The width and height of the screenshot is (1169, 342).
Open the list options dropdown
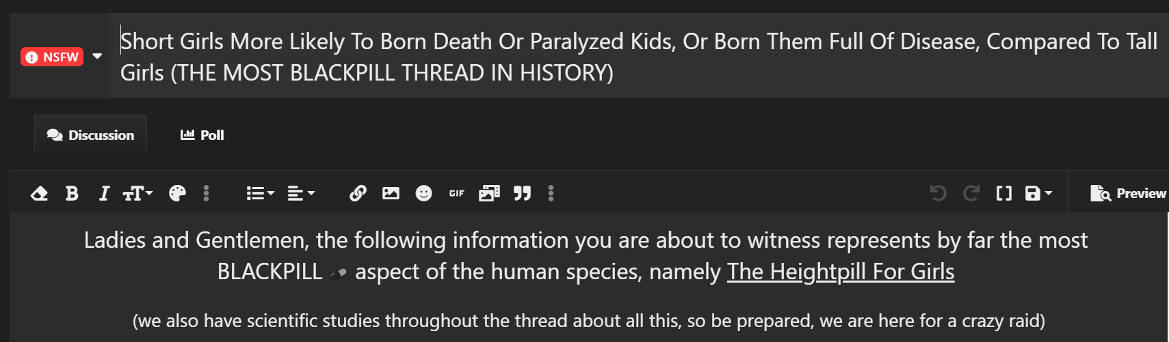(x=260, y=194)
